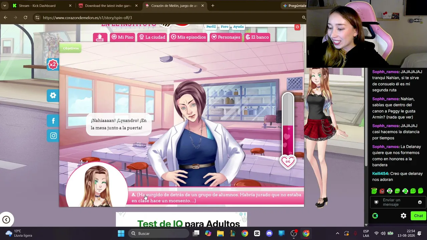This screenshot has height=240, width=427.
Task: Open the Foro link
Action: 225,27
